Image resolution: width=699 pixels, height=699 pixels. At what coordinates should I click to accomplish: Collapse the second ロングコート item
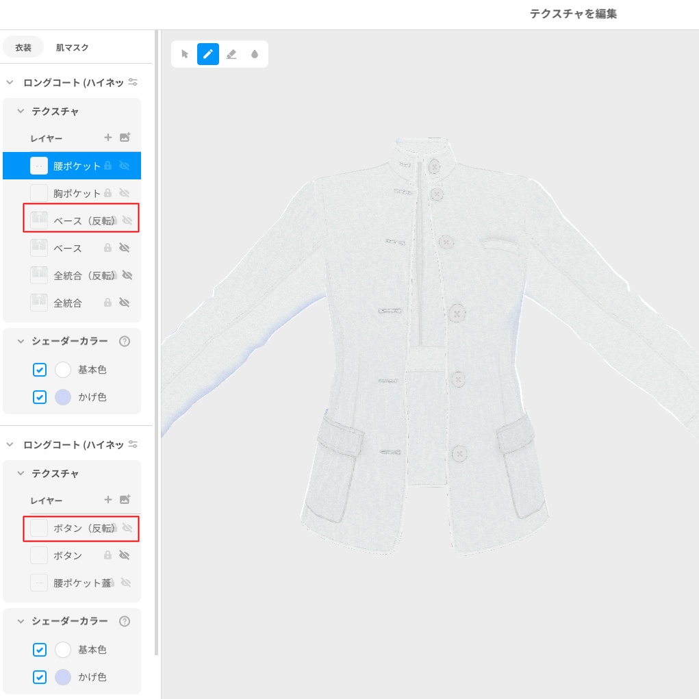pyautogui.click(x=10, y=445)
